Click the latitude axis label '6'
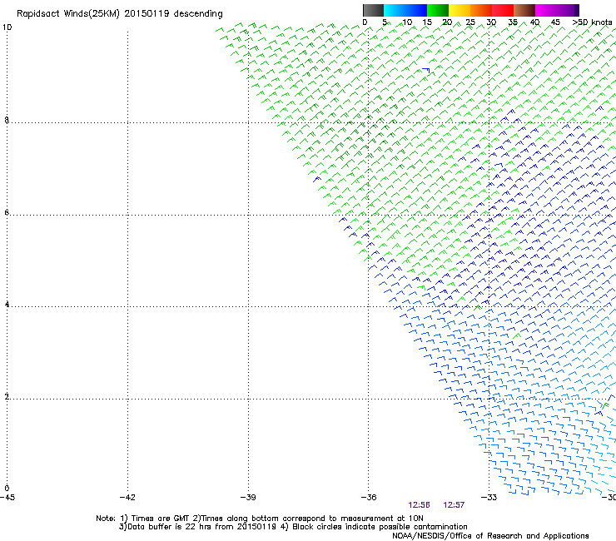The height and width of the screenshot is (541, 616). (x=7, y=212)
